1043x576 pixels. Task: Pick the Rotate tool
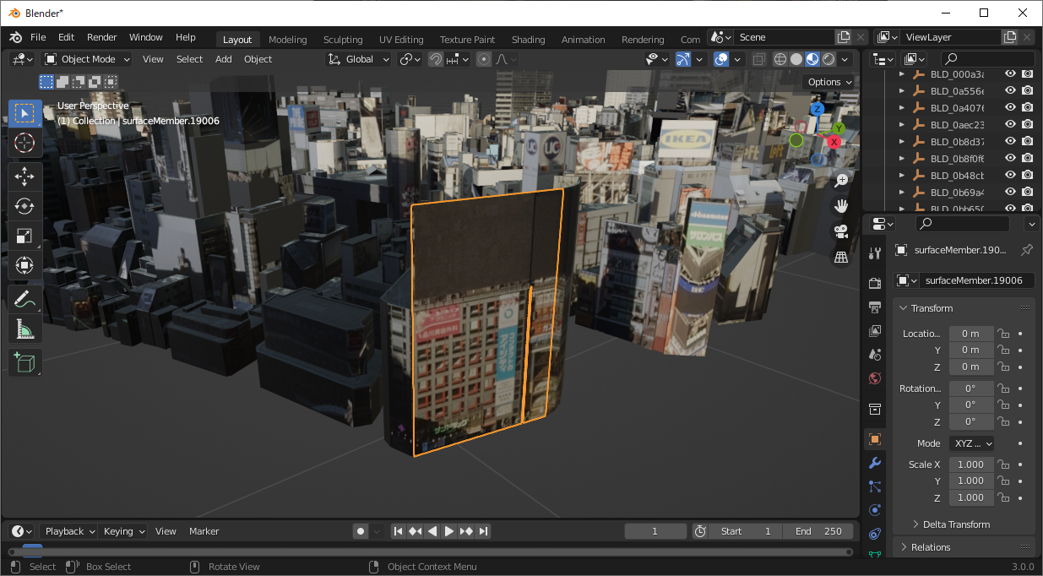pyautogui.click(x=24, y=206)
